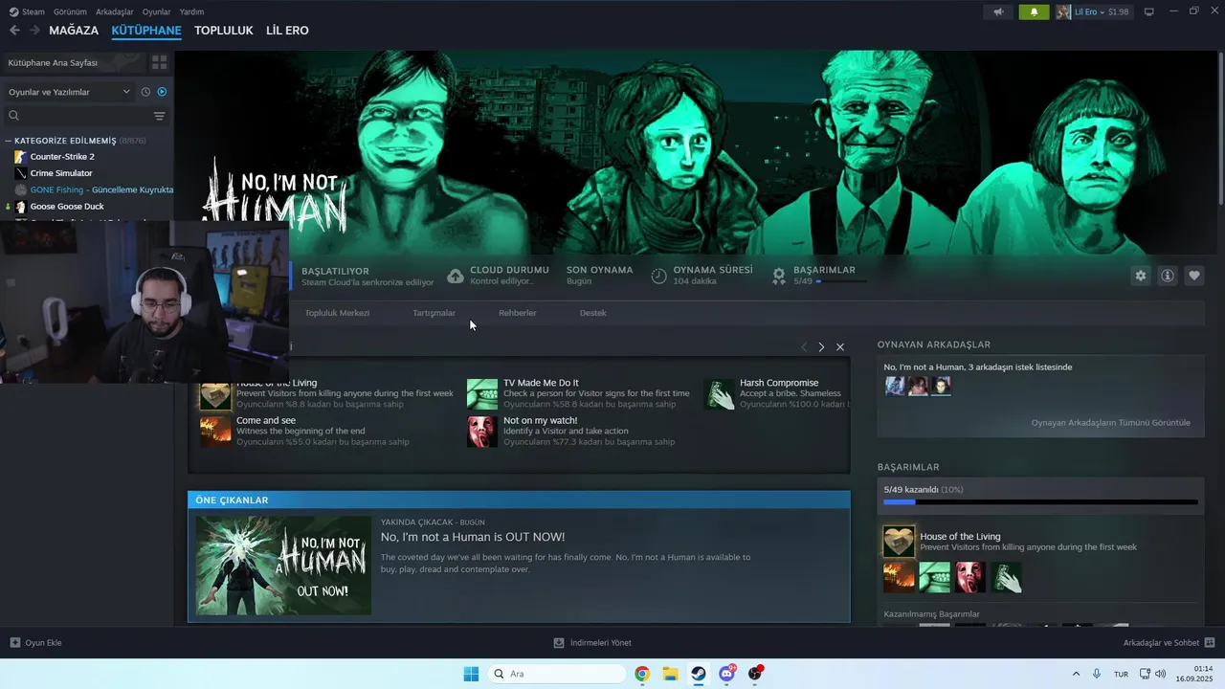Open advanced library filter options
Viewport: 1225px width, 689px height.
159,116
